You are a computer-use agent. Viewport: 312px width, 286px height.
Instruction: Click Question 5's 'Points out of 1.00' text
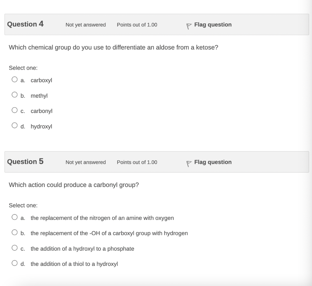(x=137, y=162)
